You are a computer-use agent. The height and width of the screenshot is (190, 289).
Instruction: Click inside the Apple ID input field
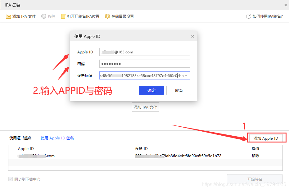pyautogui.click(x=144, y=52)
